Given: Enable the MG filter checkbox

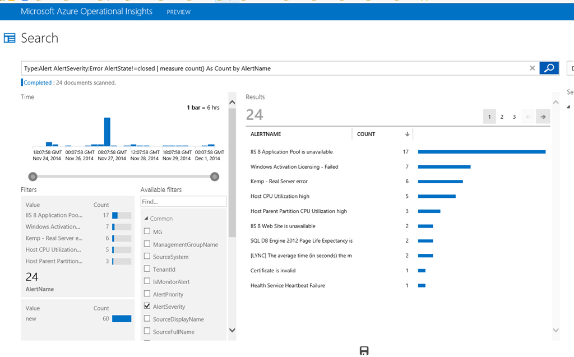Looking at the screenshot, I should [x=147, y=231].
